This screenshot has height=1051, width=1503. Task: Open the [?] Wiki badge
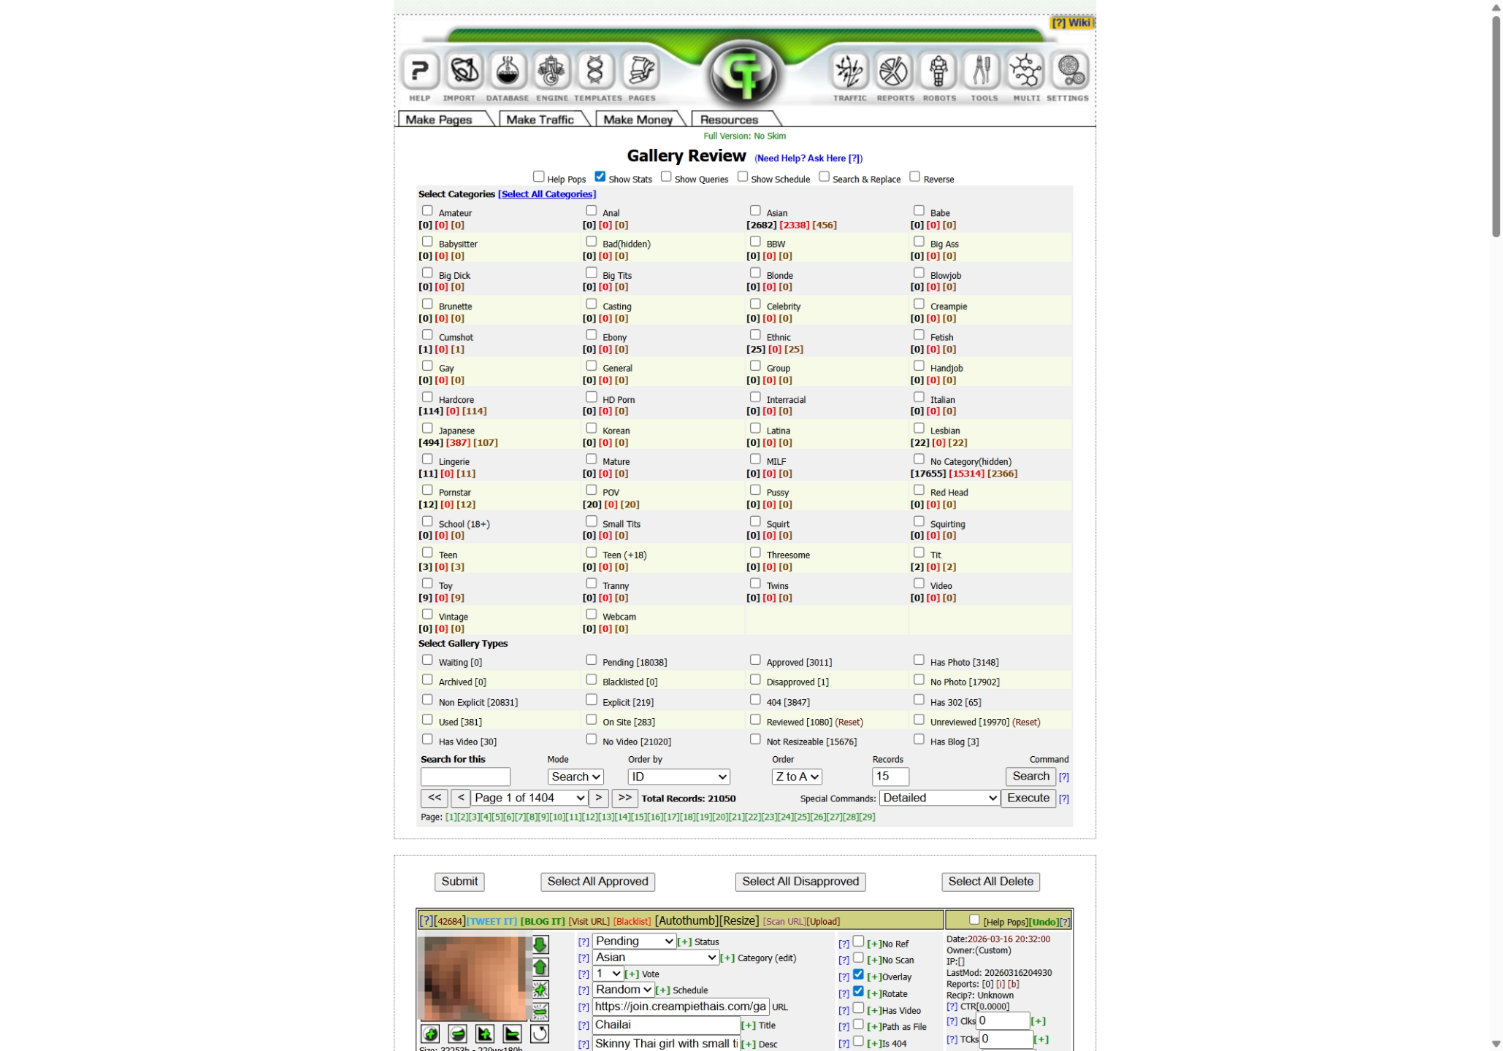[x=1071, y=23]
